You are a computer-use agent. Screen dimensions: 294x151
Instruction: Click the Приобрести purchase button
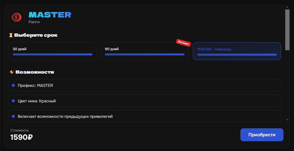point(262,135)
